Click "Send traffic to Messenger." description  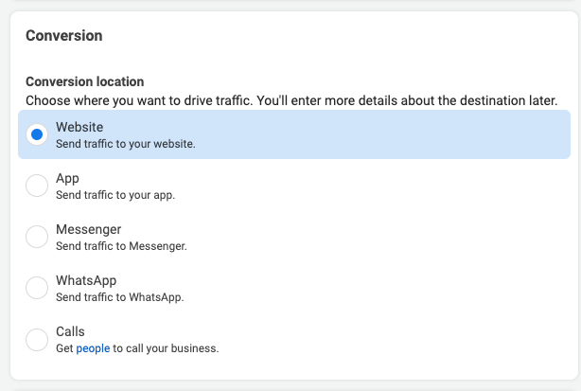(x=121, y=246)
